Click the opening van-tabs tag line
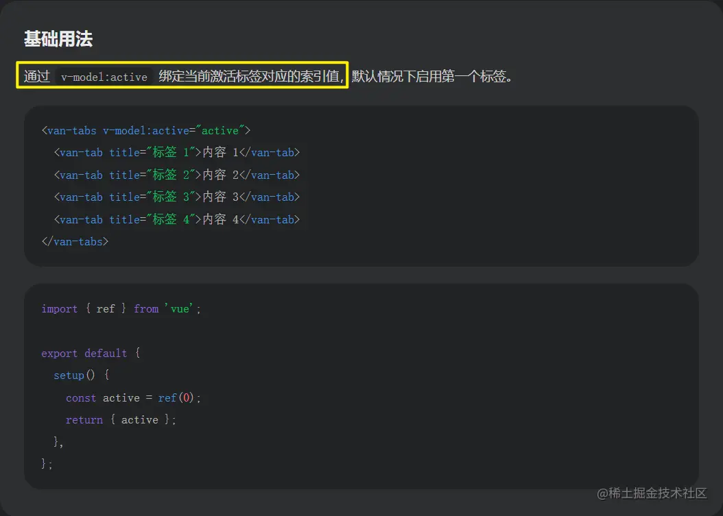 146,131
